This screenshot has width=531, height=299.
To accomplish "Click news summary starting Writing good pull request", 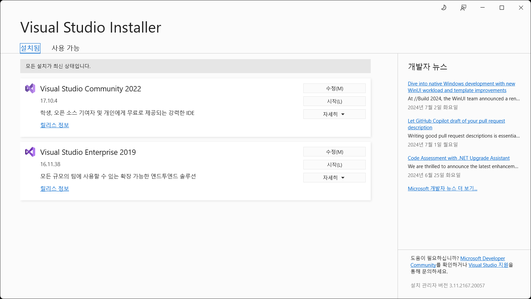I will point(464,136).
